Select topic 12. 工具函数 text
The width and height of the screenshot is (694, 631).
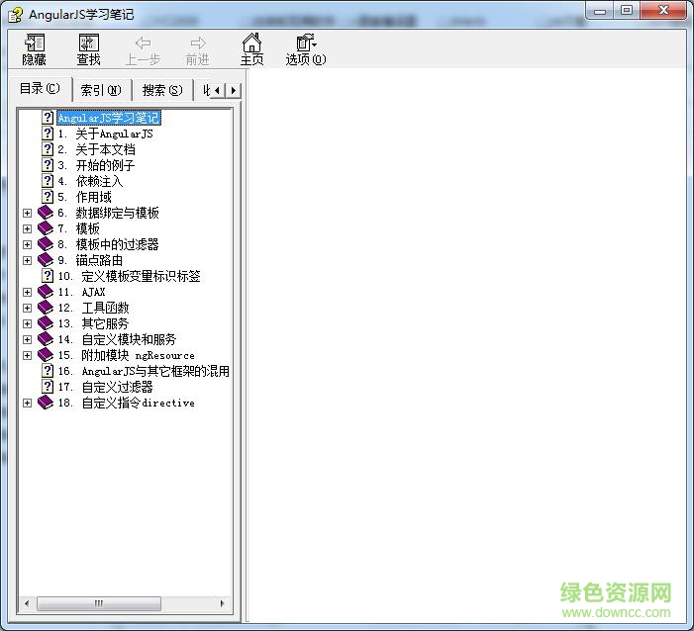point(93,308)
